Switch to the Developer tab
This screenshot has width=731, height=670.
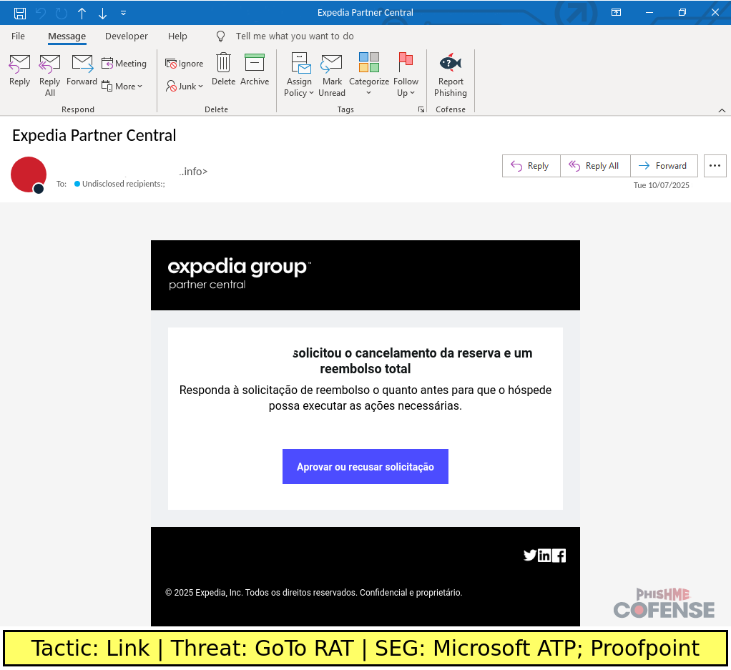(x=127, y=36)
